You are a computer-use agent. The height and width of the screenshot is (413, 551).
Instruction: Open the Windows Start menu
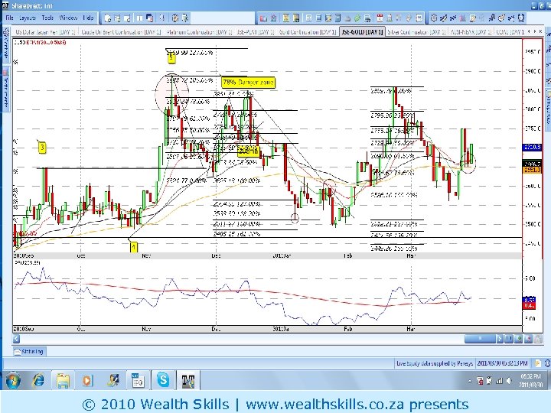(13, 380)
